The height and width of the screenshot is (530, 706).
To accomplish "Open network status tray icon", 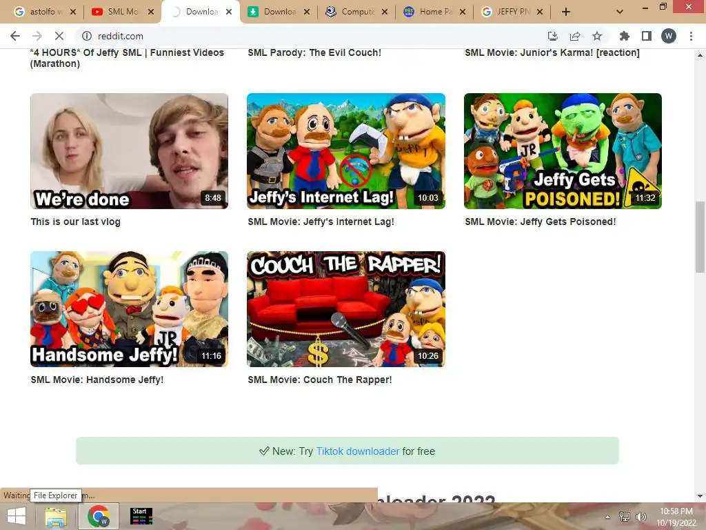I will (625, 516).
